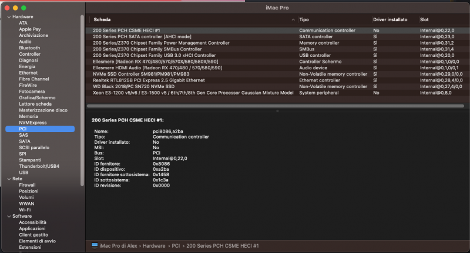
Task: Select NVMe SSD Controller SM981 row
Action: (x=277, y=74)
